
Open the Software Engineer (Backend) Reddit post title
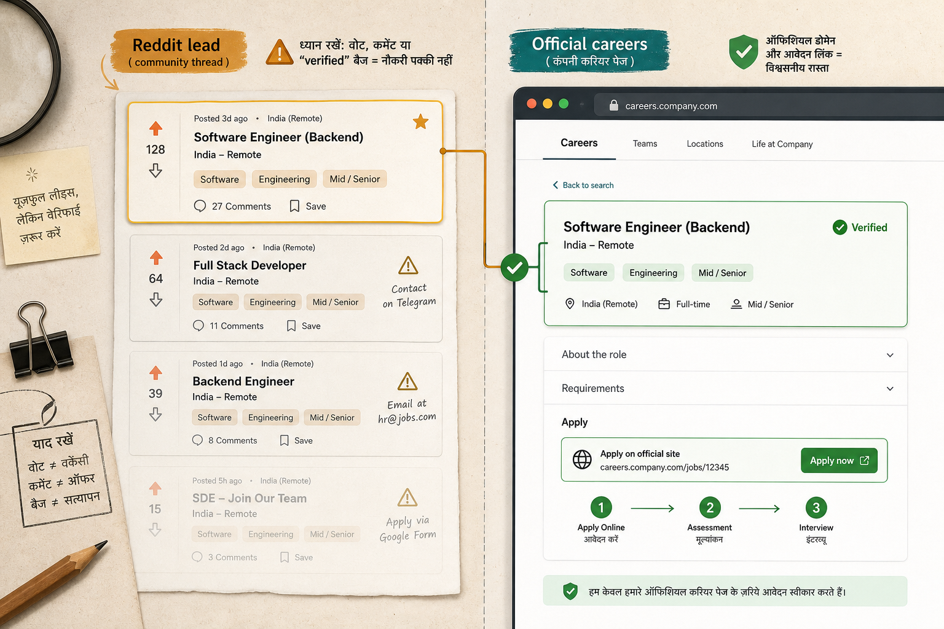(278, 137)
